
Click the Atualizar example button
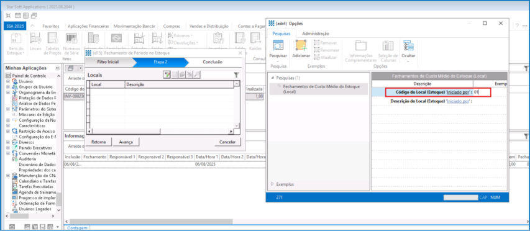point(325,57)
